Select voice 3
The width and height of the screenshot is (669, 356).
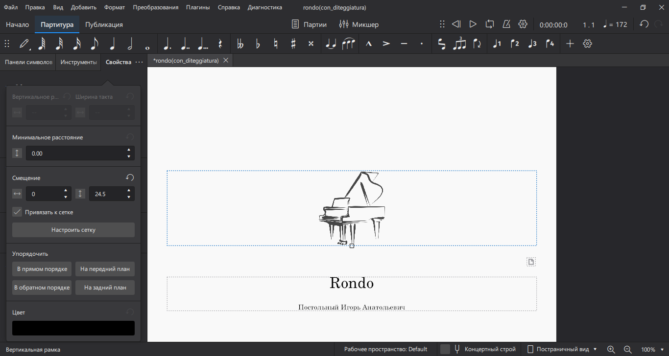(532, 44)
